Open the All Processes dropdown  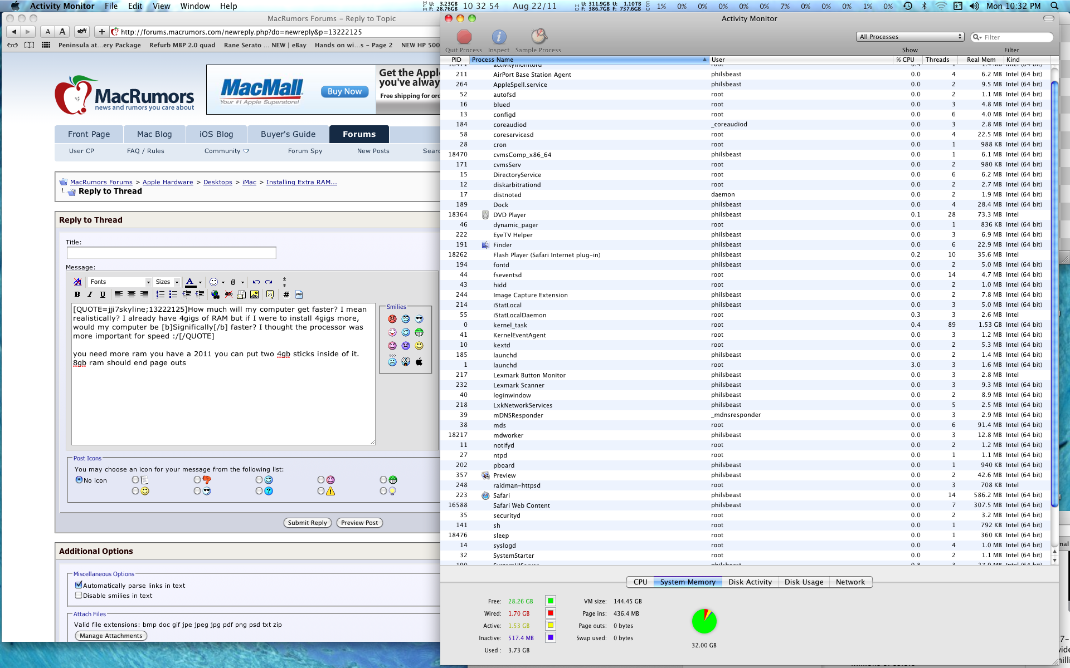[909, 37]
